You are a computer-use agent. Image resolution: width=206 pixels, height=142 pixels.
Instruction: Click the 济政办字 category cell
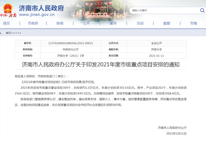pos(157,49)
